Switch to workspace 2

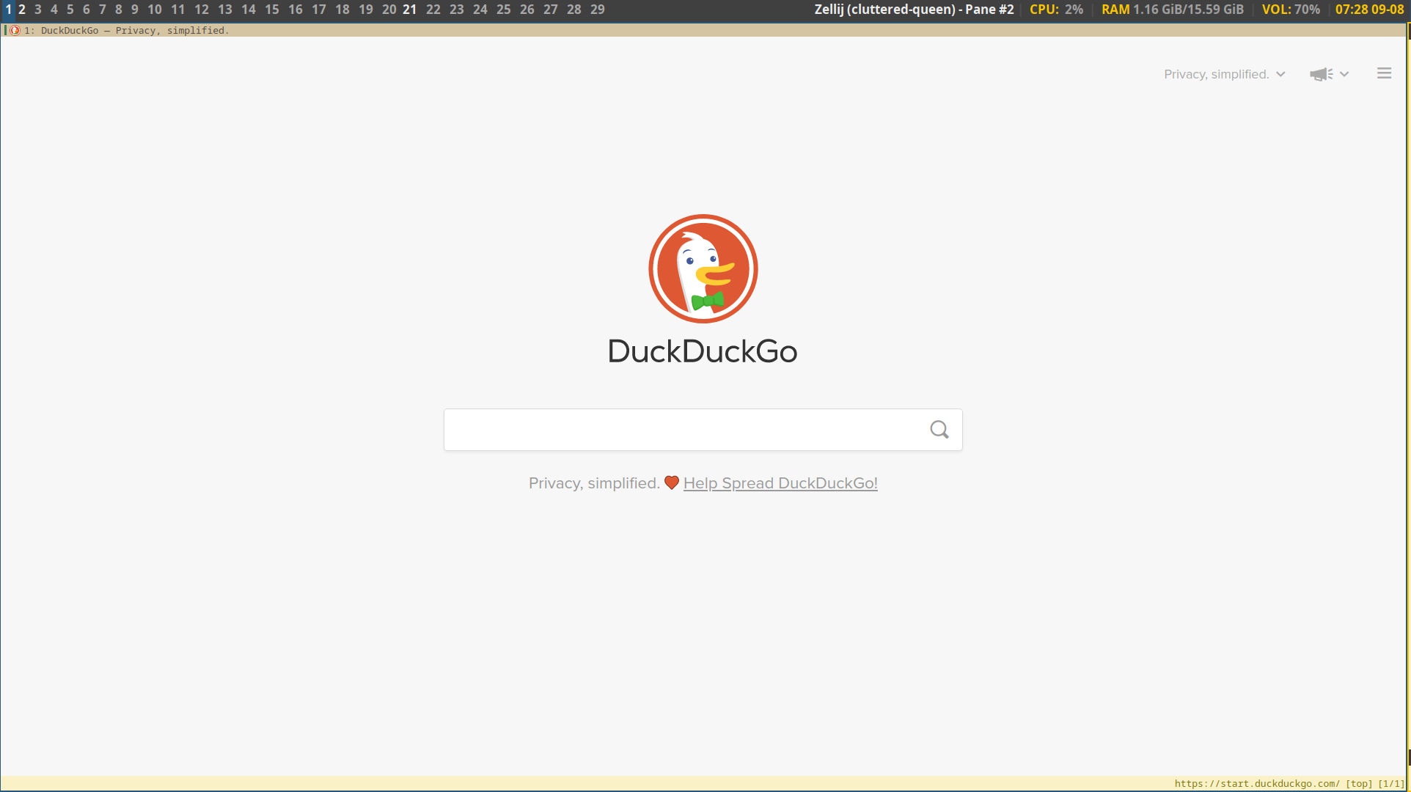click(x=22, y=10)
